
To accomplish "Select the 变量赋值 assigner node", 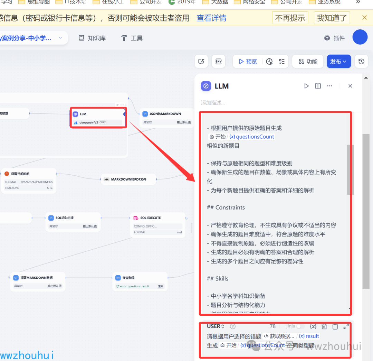I will tap(140, 282).
